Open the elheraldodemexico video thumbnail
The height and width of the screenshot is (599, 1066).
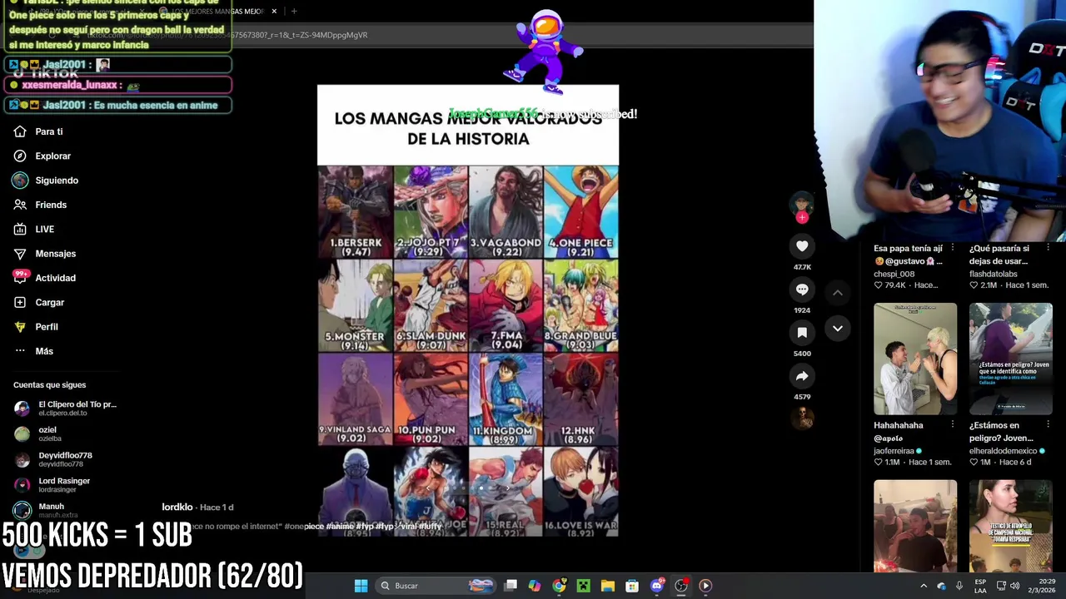(x=1010, y=359)
